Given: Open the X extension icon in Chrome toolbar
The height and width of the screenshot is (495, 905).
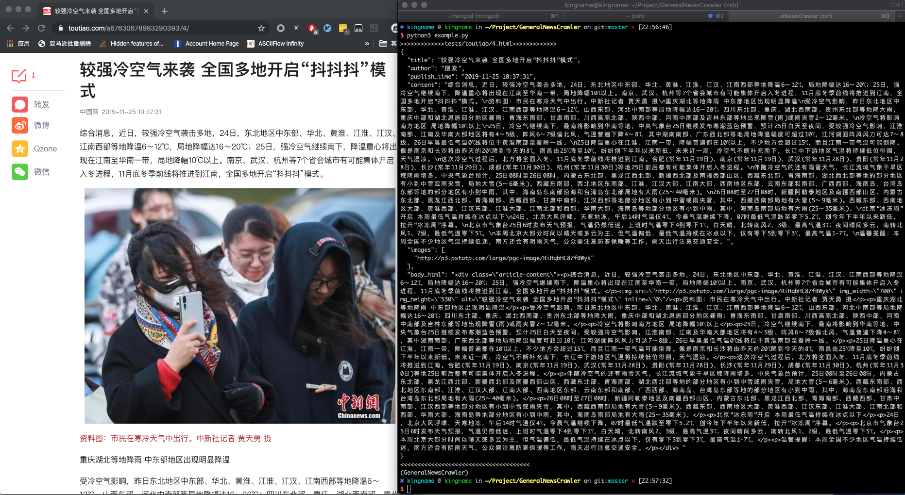Looking at the screenshot, I should [296, 28].
